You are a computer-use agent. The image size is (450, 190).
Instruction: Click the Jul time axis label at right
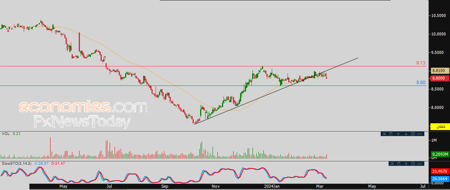point(422,186)
